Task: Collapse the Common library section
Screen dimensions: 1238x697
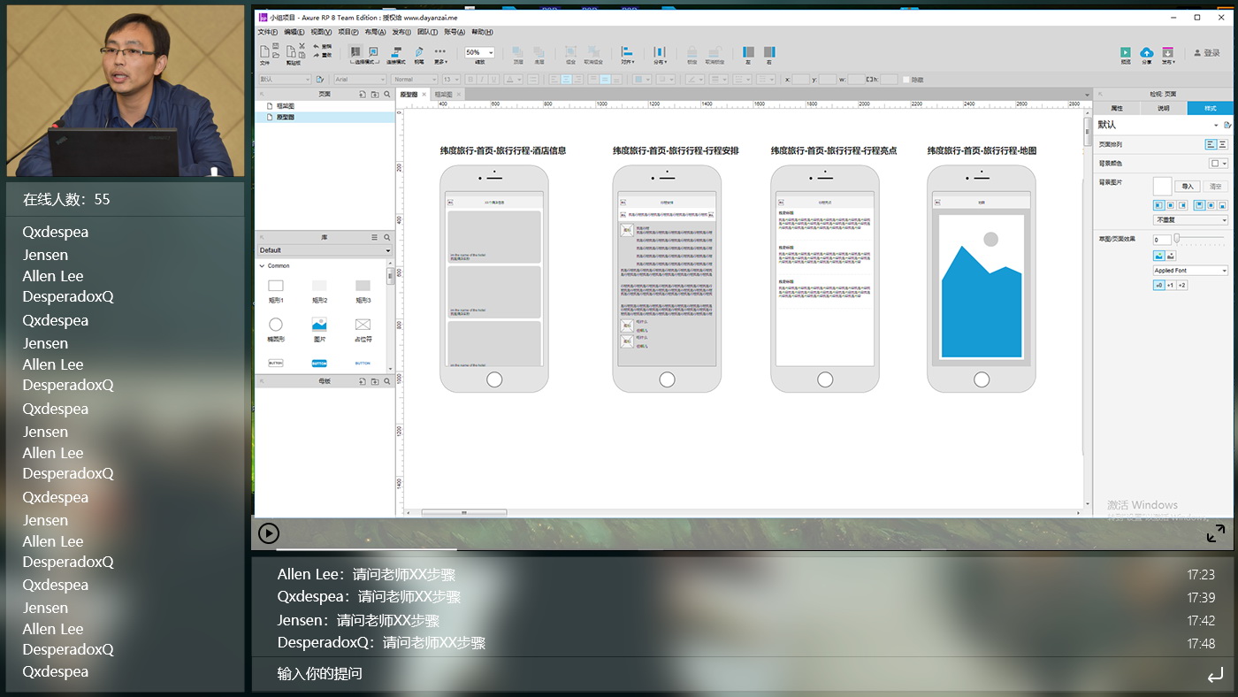Action: coord(262,265)
